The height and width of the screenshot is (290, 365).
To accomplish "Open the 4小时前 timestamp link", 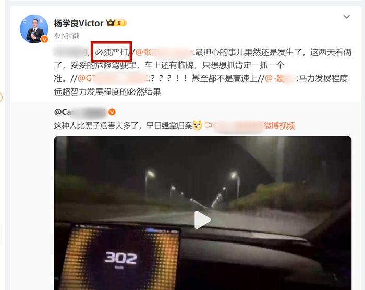I will coord(67,36).
